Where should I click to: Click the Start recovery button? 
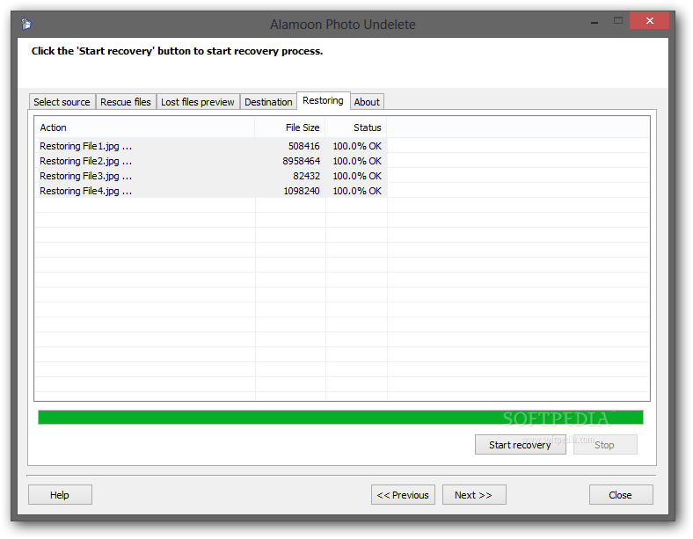[521, 445]
